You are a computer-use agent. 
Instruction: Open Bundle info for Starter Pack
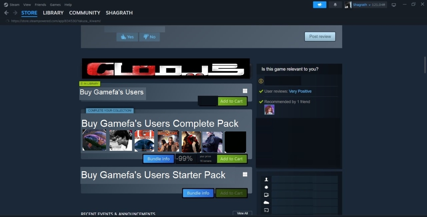(198, 193)
